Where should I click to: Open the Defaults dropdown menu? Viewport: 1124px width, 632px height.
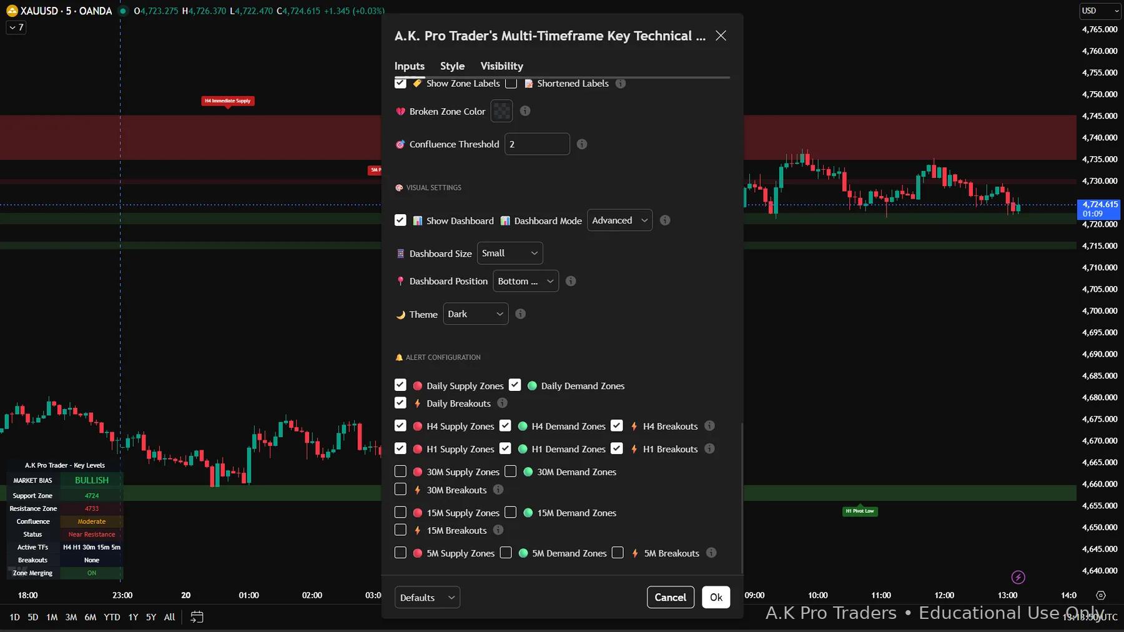click(426, 597)
